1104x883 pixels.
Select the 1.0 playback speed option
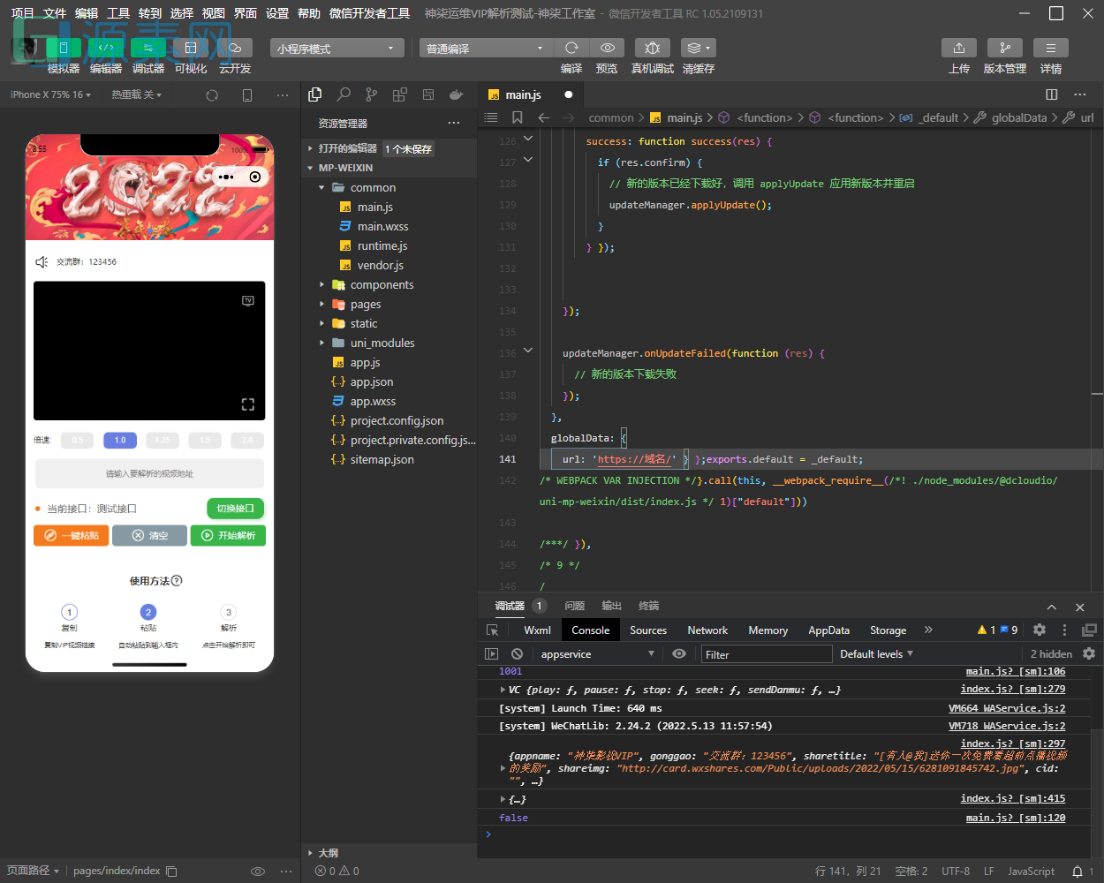[x=120, y=440]
